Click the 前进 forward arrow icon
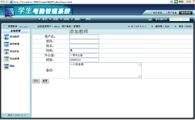 61,19
